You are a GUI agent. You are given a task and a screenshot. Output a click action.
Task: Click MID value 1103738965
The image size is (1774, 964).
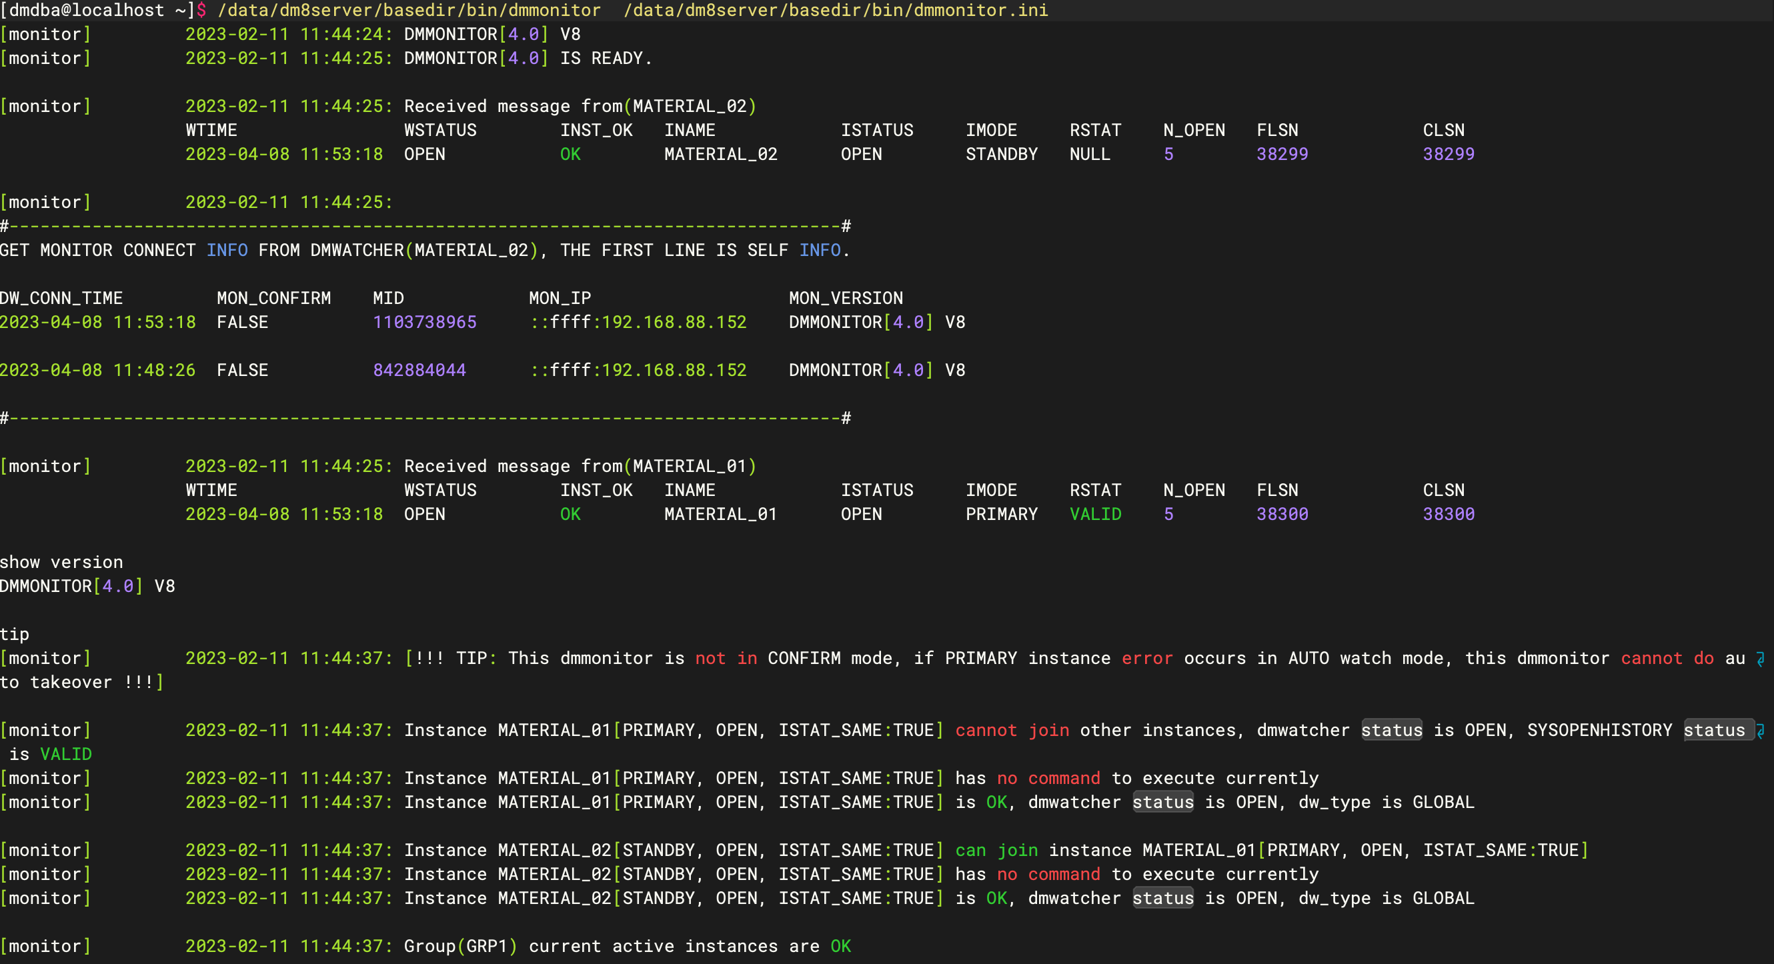(x=425, y=322)
